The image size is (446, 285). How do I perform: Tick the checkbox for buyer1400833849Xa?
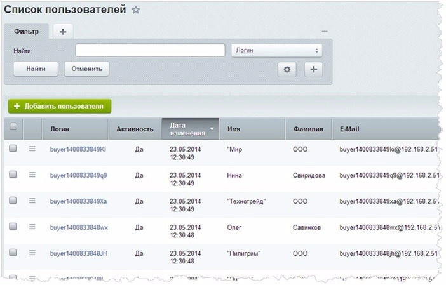[x=13, y=201]
